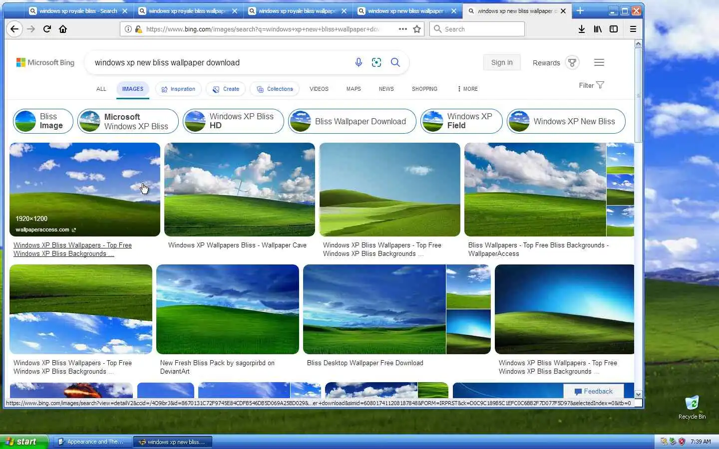Screen dimensions: 719x449
Task: Bookmark this page with the star icon
Action: 417,29
